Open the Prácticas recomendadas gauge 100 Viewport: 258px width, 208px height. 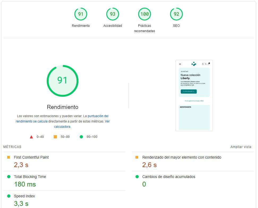(145, 14)
